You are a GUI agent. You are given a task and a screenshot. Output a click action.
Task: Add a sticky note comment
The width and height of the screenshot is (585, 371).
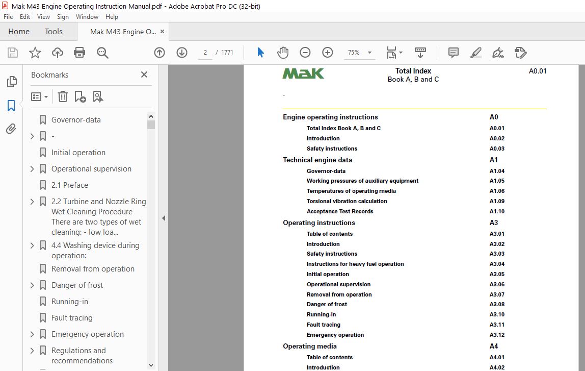[x=454, y=53]
